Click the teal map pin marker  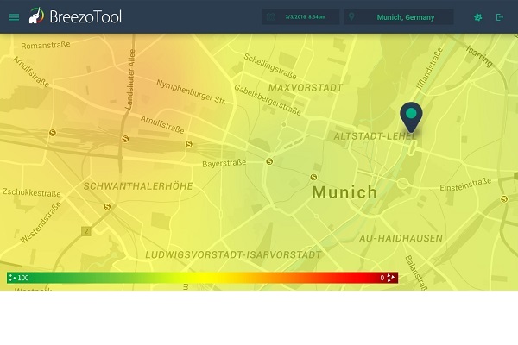411,117
